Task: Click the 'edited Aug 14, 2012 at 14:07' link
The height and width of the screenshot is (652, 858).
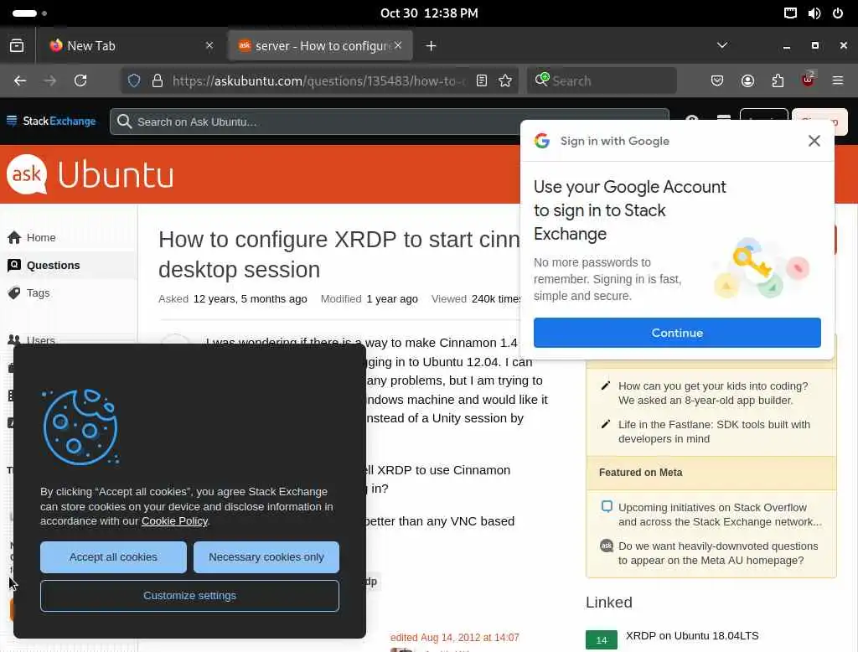Action: click(x=454, y=637)
